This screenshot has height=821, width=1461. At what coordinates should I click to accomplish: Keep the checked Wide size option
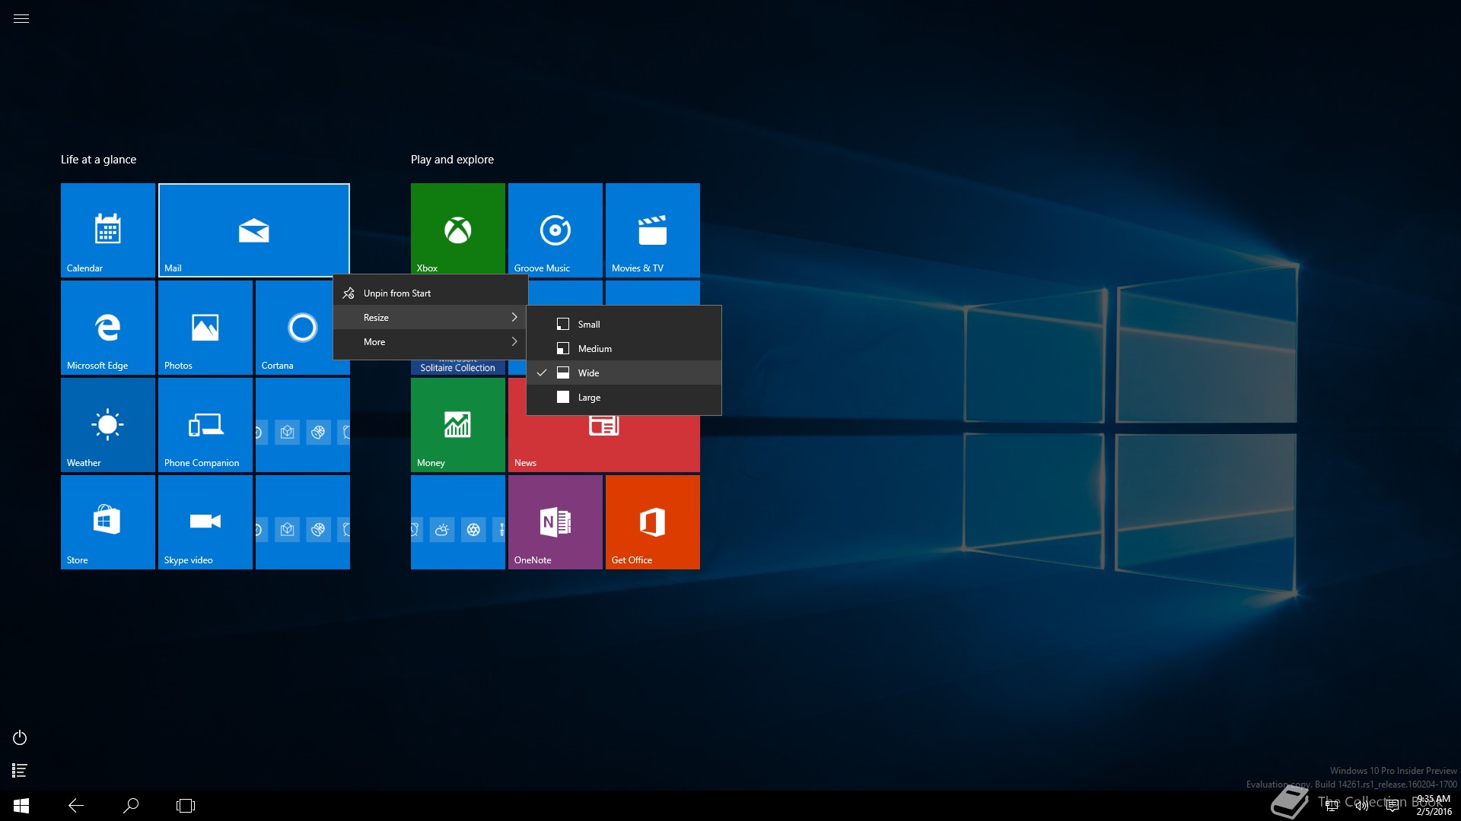(589, 372)
